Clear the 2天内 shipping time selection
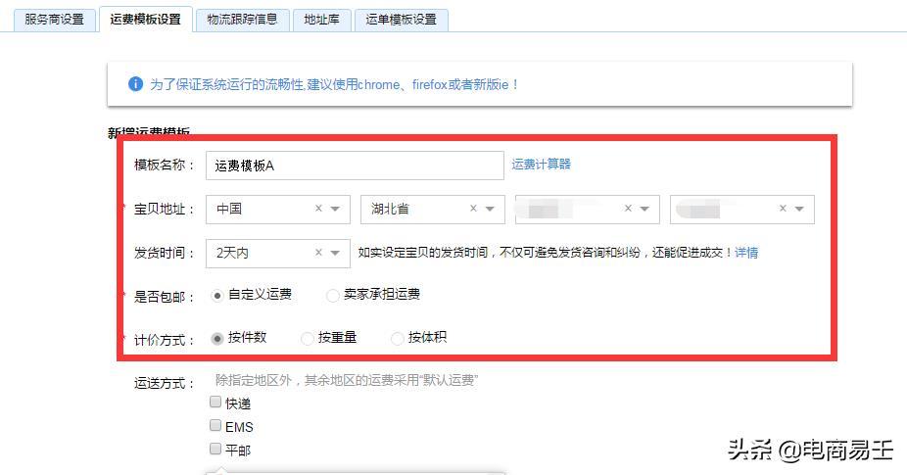 tap(318, 253)
